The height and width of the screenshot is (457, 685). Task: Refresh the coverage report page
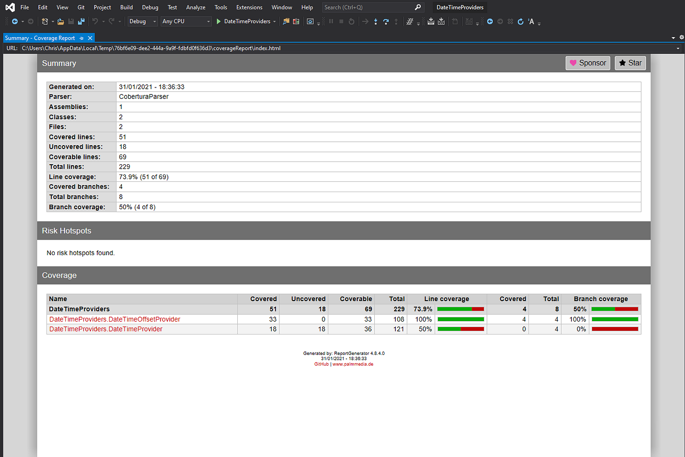click(521, 22)
